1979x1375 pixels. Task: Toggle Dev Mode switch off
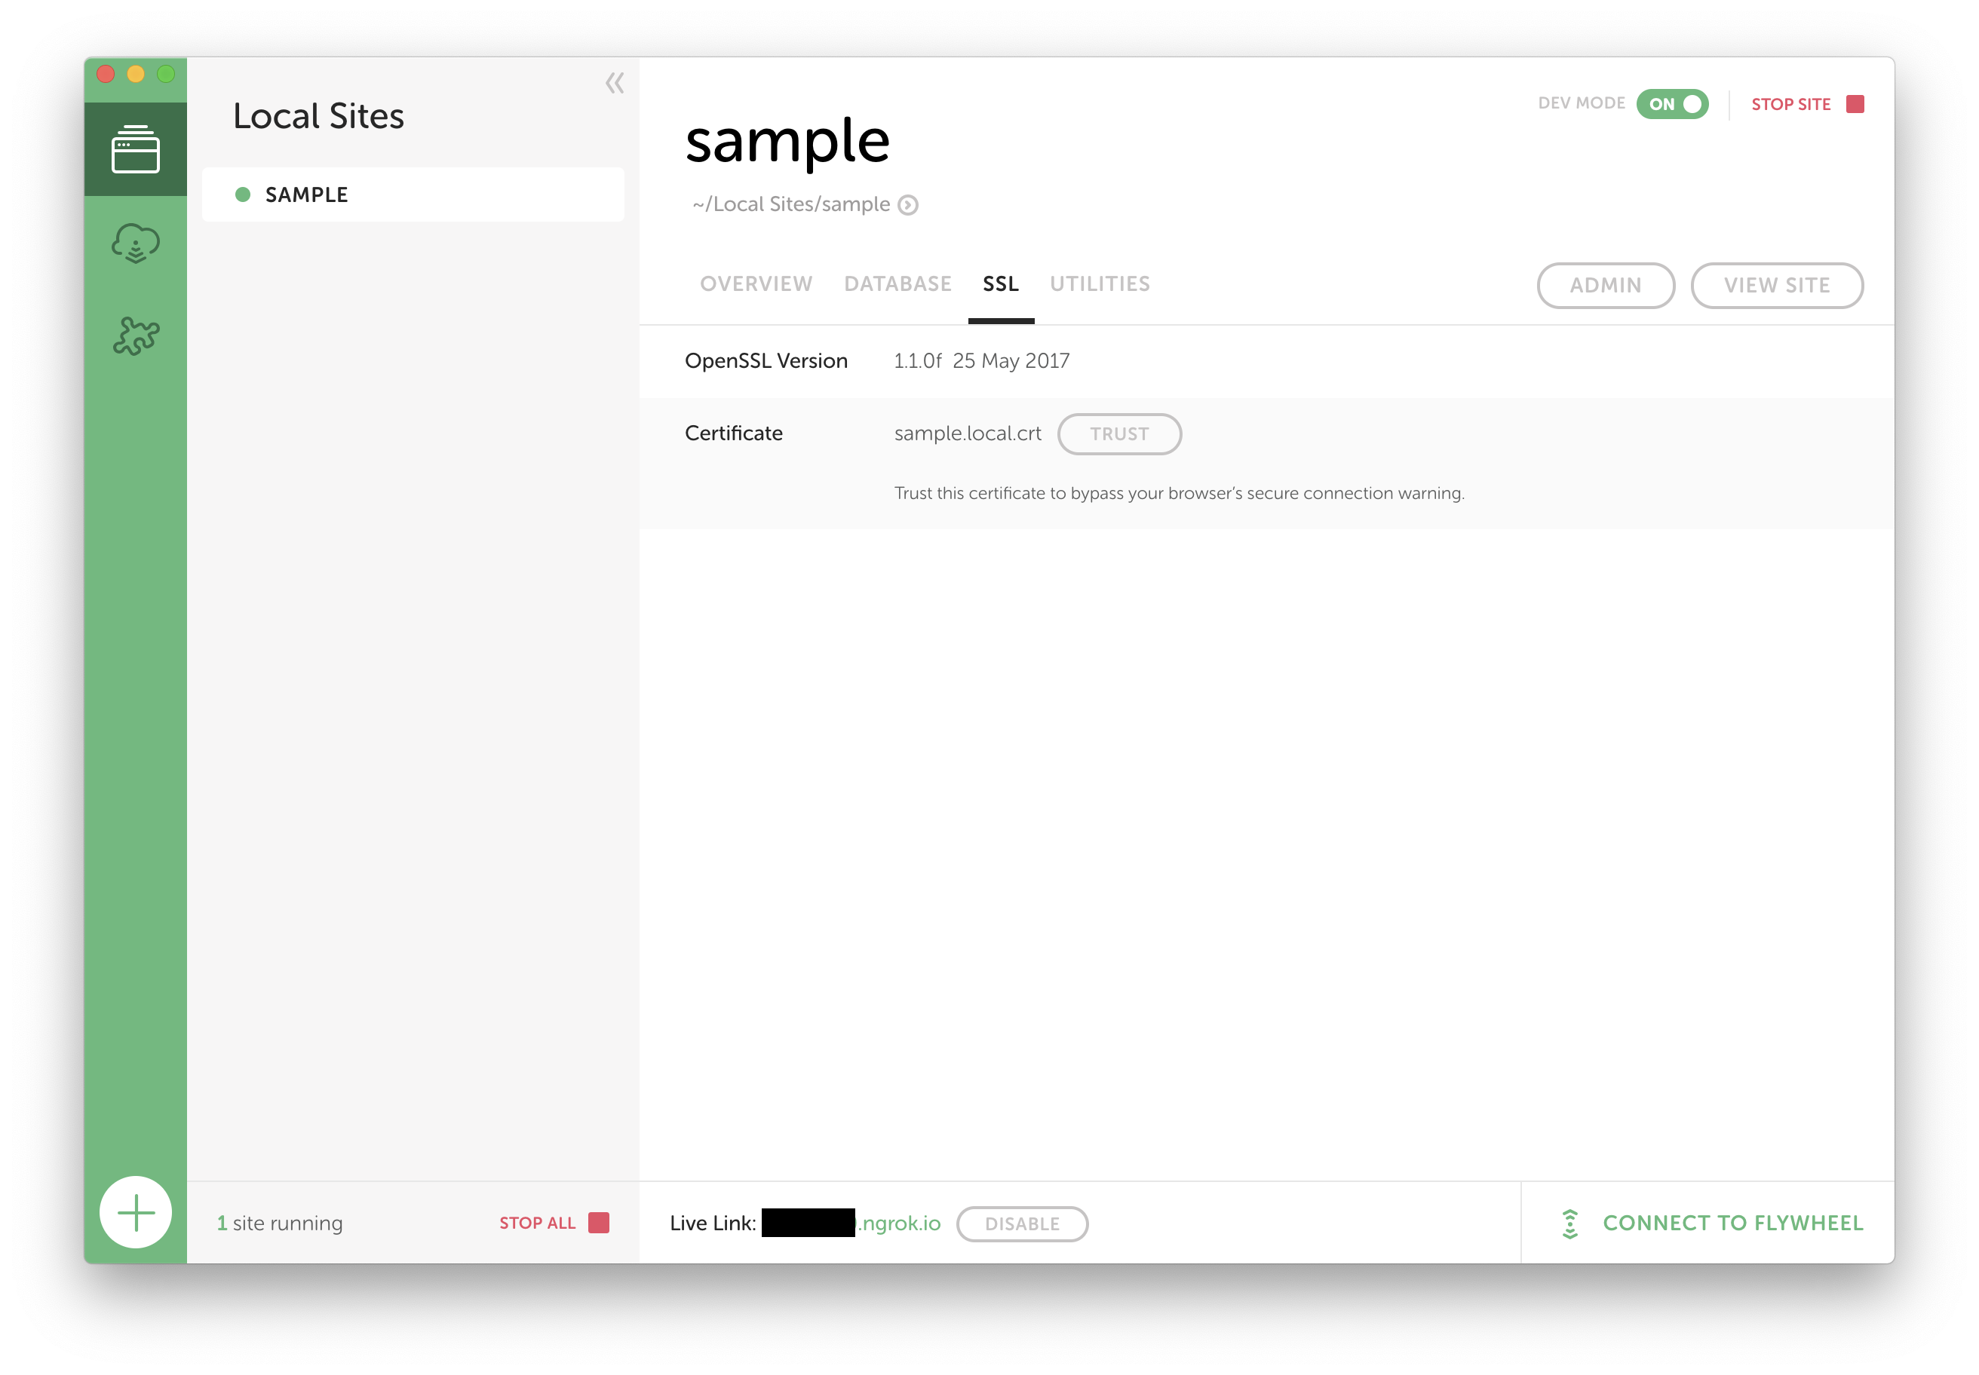(1672, 103)
